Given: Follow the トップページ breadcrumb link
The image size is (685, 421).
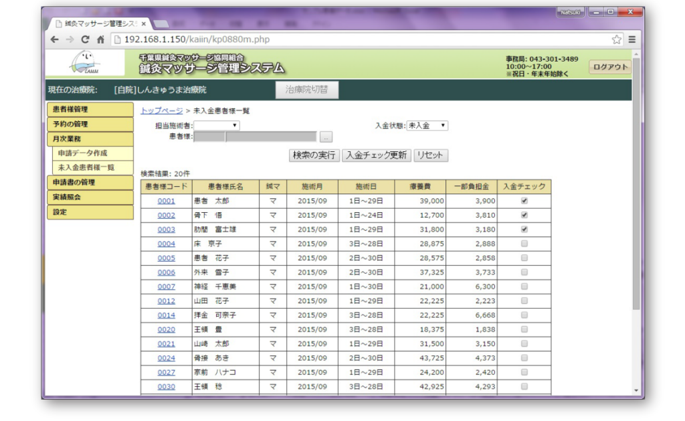Looking at the screenshot, I should point(162,110).
